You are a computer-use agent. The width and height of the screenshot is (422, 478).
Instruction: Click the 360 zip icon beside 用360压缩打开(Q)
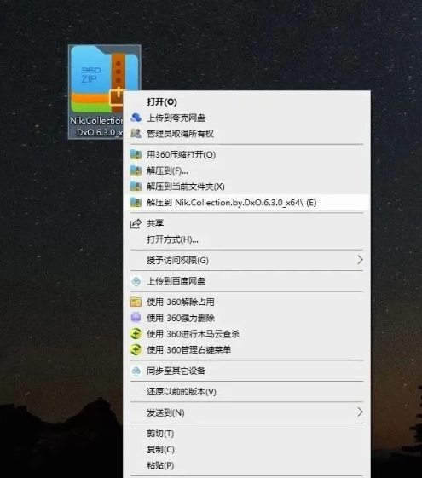coord(136,154)
